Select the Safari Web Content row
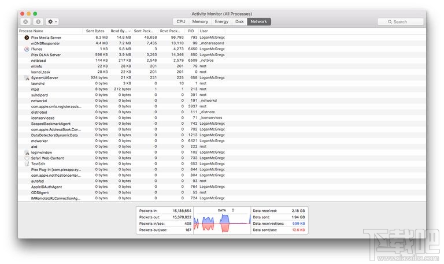 (x=222, y=158)
